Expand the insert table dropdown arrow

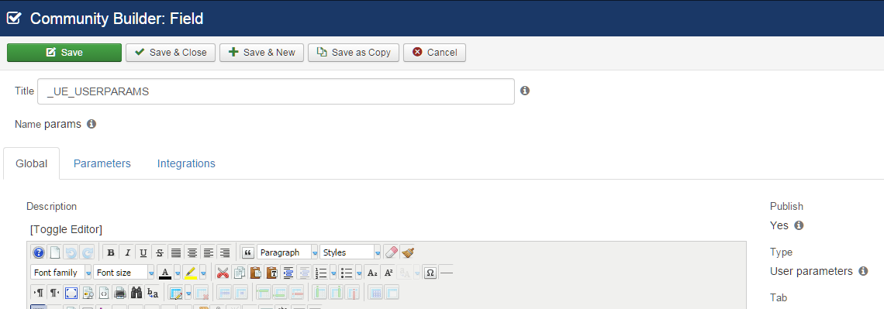(188, 293)
